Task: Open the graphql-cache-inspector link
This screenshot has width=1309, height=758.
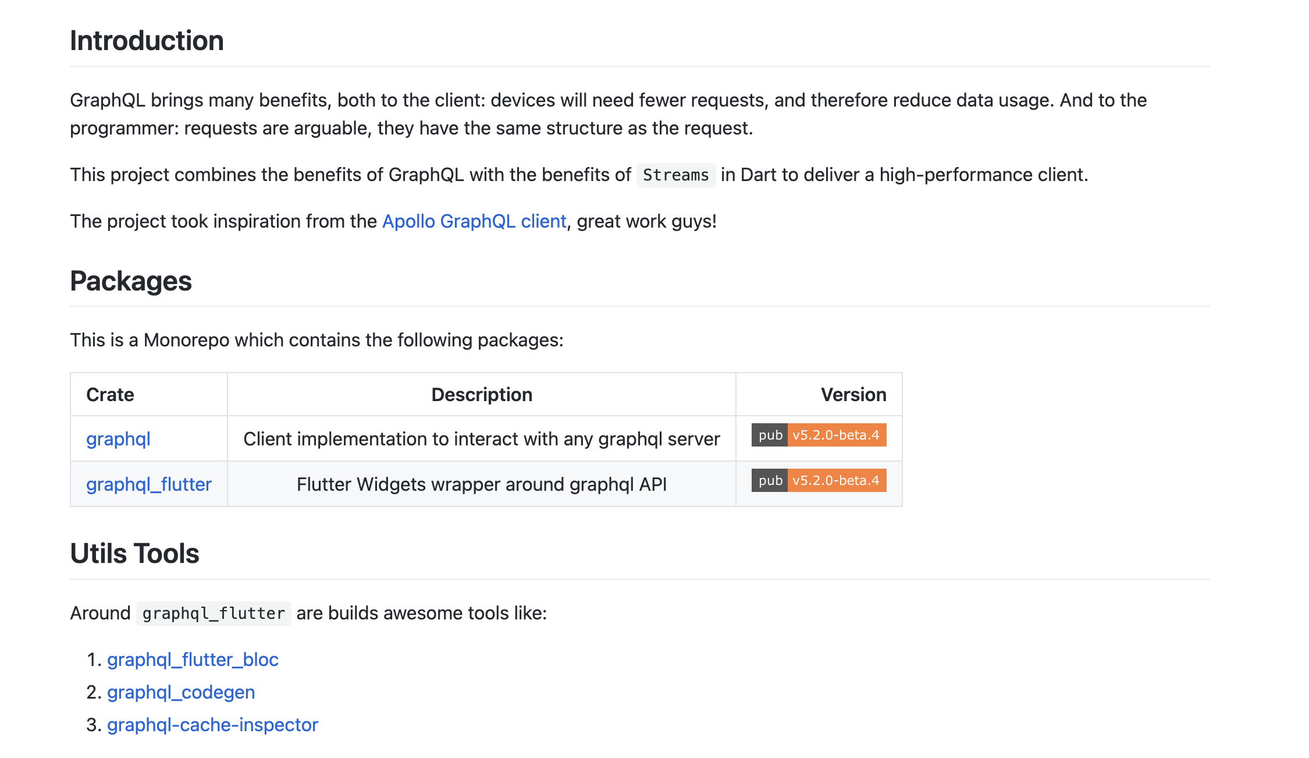Action: pos(212,725)
